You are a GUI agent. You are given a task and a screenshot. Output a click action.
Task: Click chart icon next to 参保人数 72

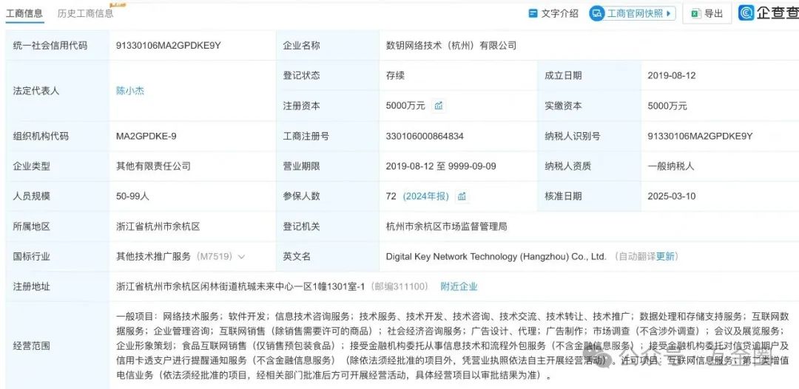(x=462, y=196)
